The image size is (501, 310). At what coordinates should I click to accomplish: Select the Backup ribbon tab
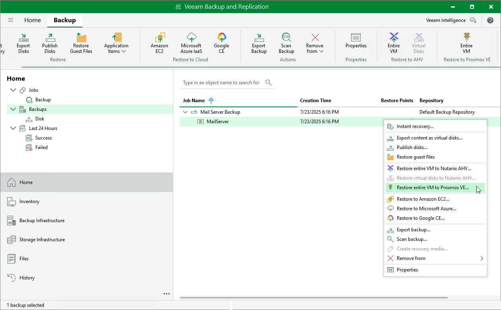click(65, 20)
